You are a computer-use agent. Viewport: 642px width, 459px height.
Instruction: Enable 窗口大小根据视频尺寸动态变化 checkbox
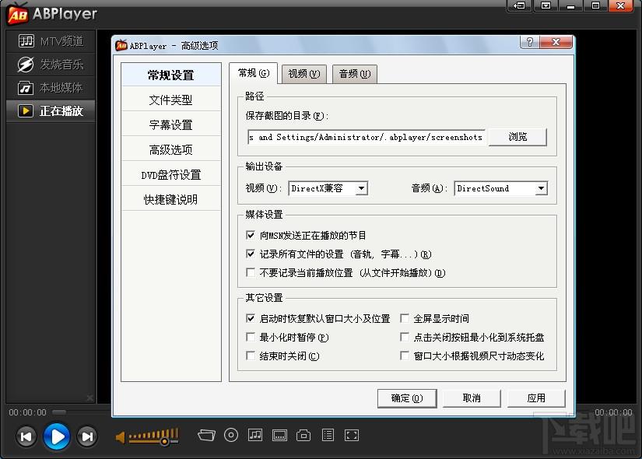[x=405, y=356]
